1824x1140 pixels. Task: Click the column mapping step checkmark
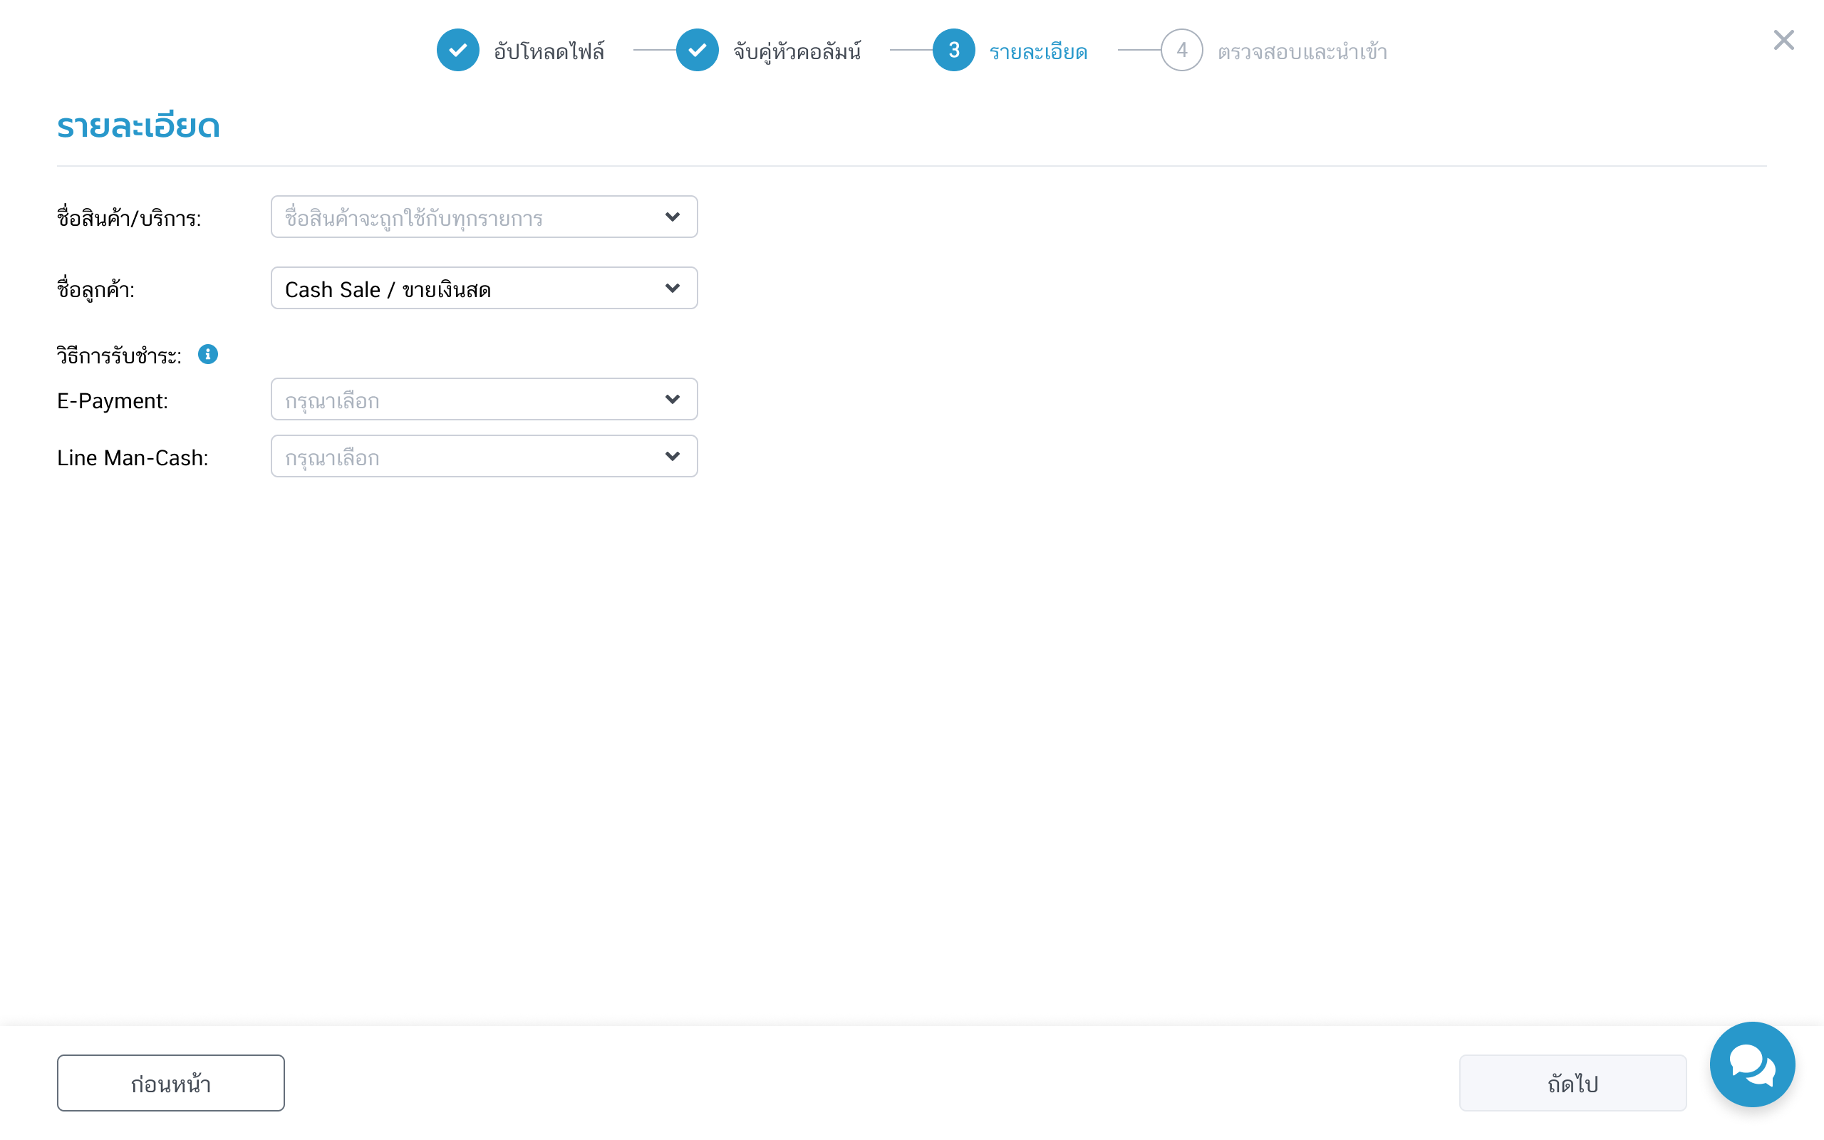698,51
